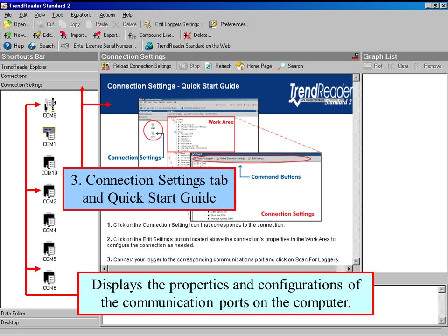Select the COM2 connection icon
This screenshot has width=448, height=336.
click(x=49, y=194)
